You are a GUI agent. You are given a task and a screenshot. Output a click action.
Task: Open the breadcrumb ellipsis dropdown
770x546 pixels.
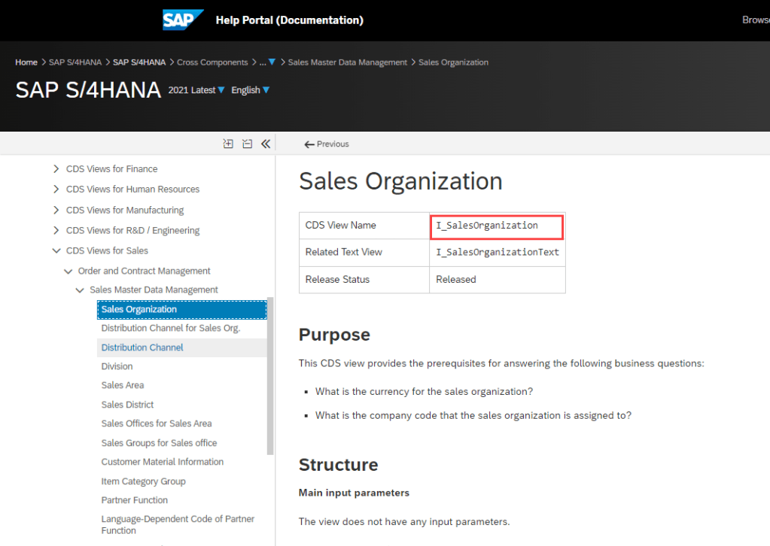(x=267, y=62)
